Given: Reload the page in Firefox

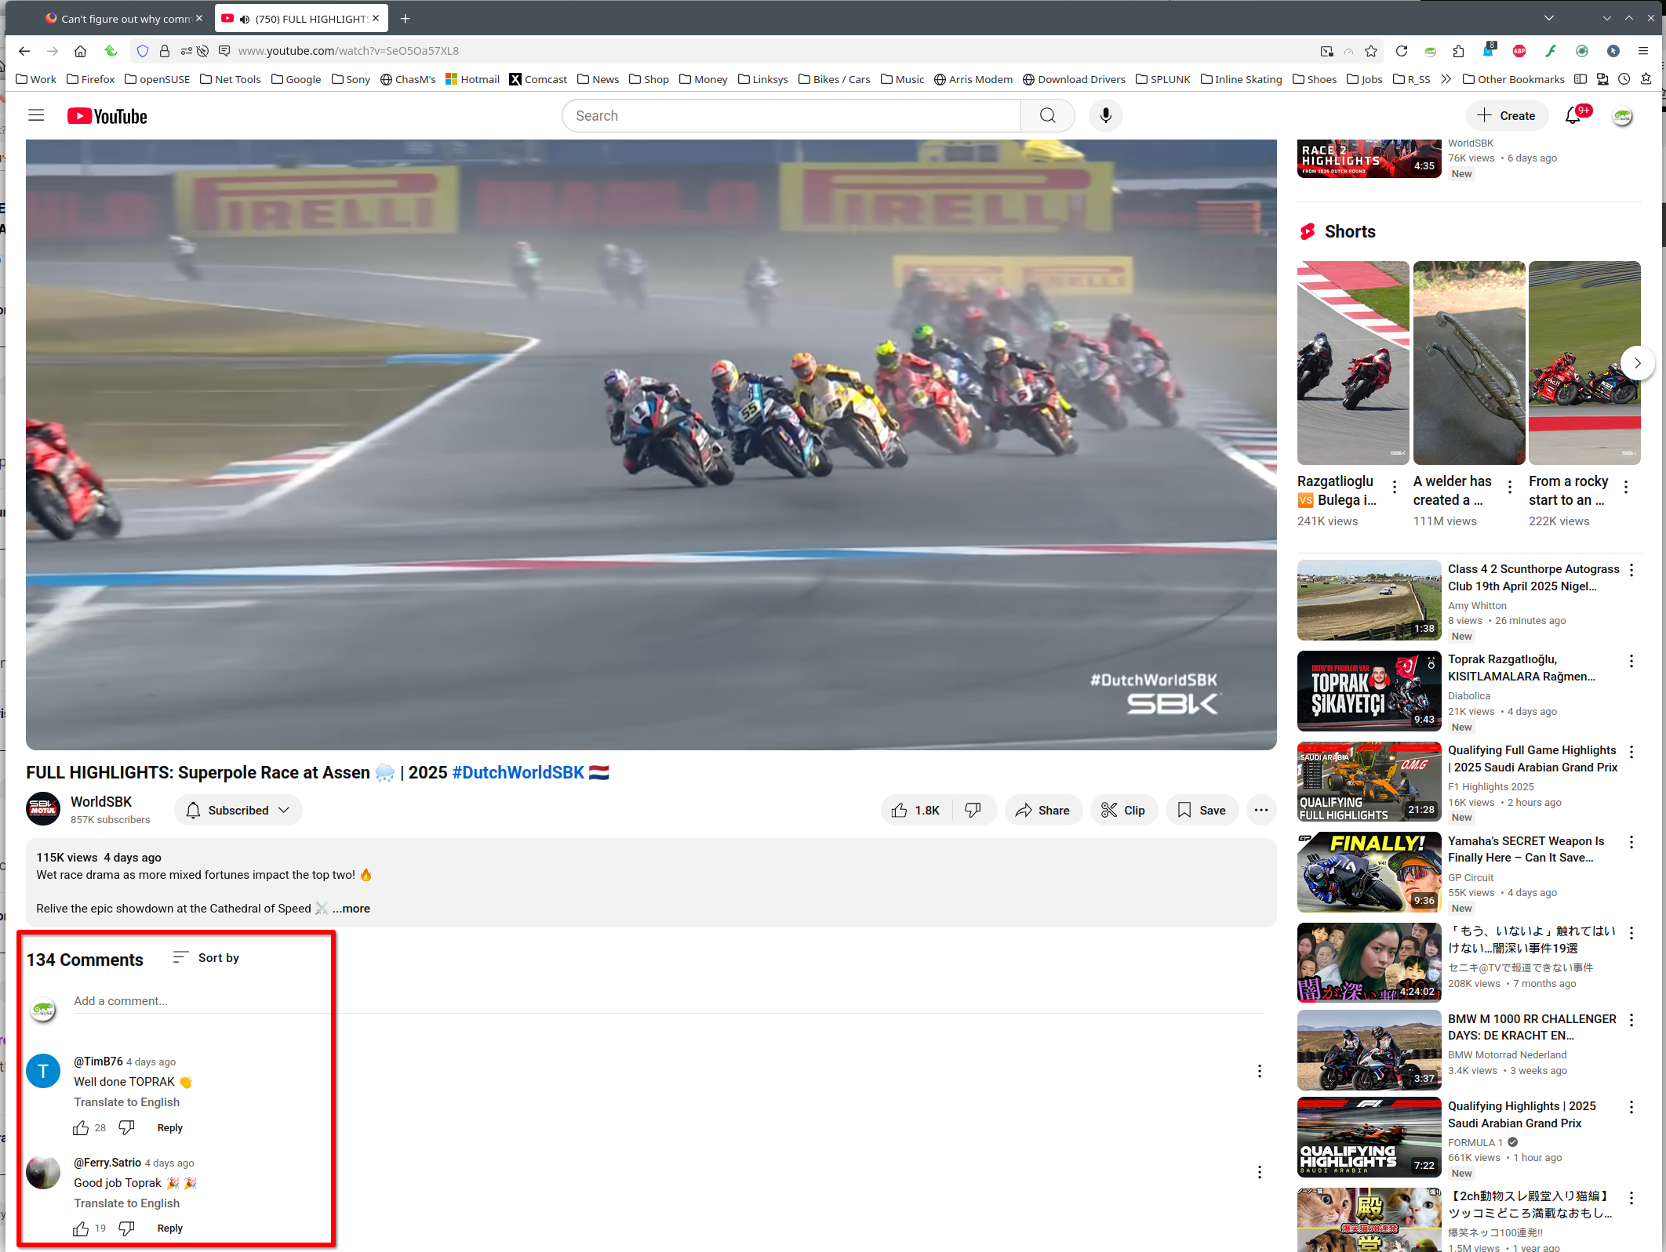Looking at the screenshot, I should coord(1401,51).
